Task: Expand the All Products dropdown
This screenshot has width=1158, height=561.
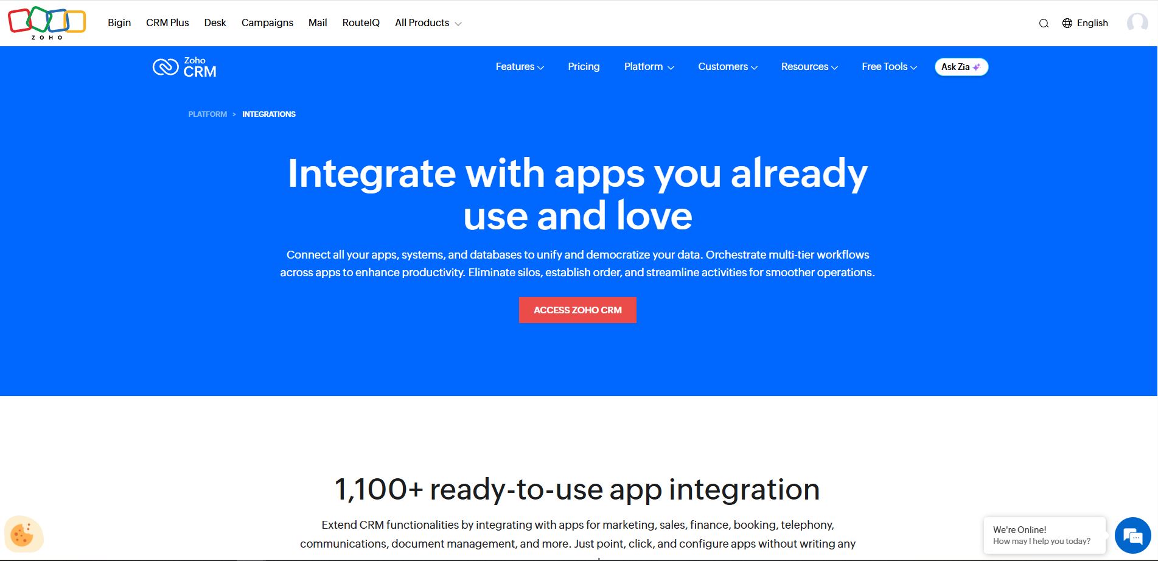Action: click(428, 23)
